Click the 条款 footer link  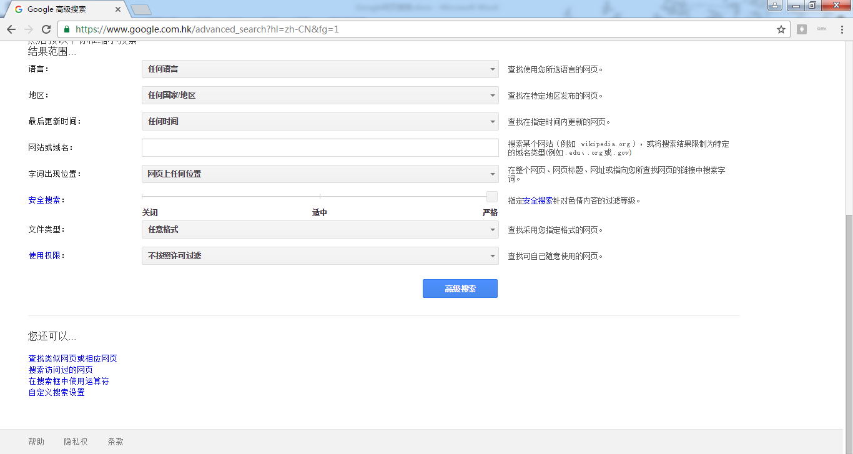coord(116,442)
